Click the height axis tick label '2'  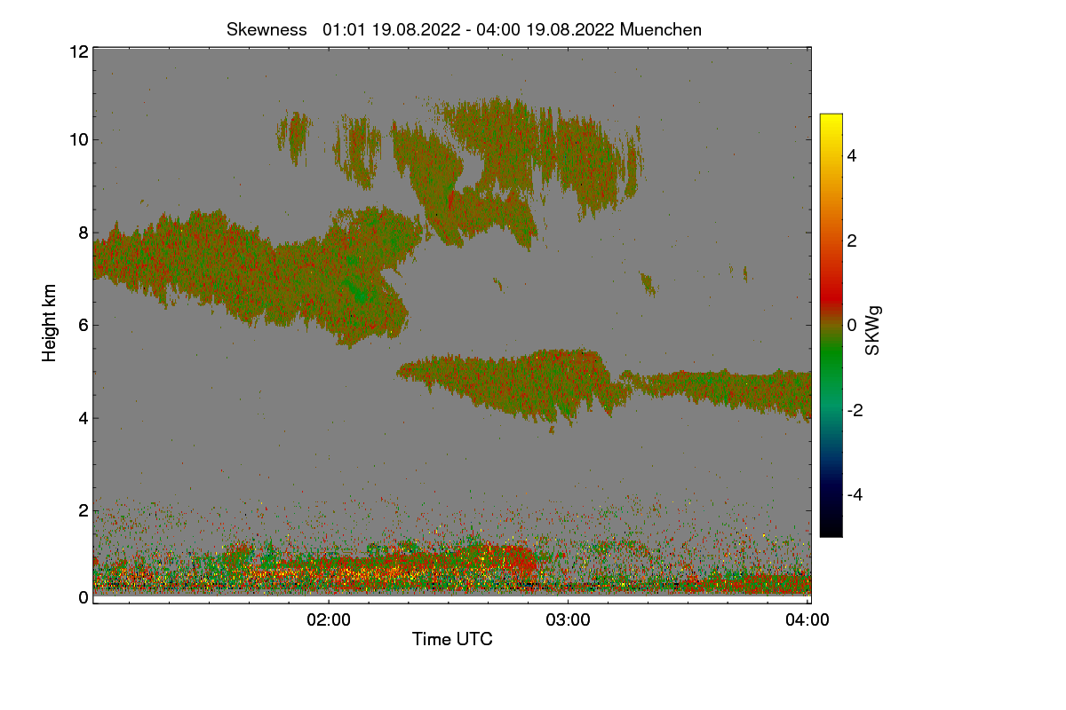pyautogui.click(x=84, y=510)
